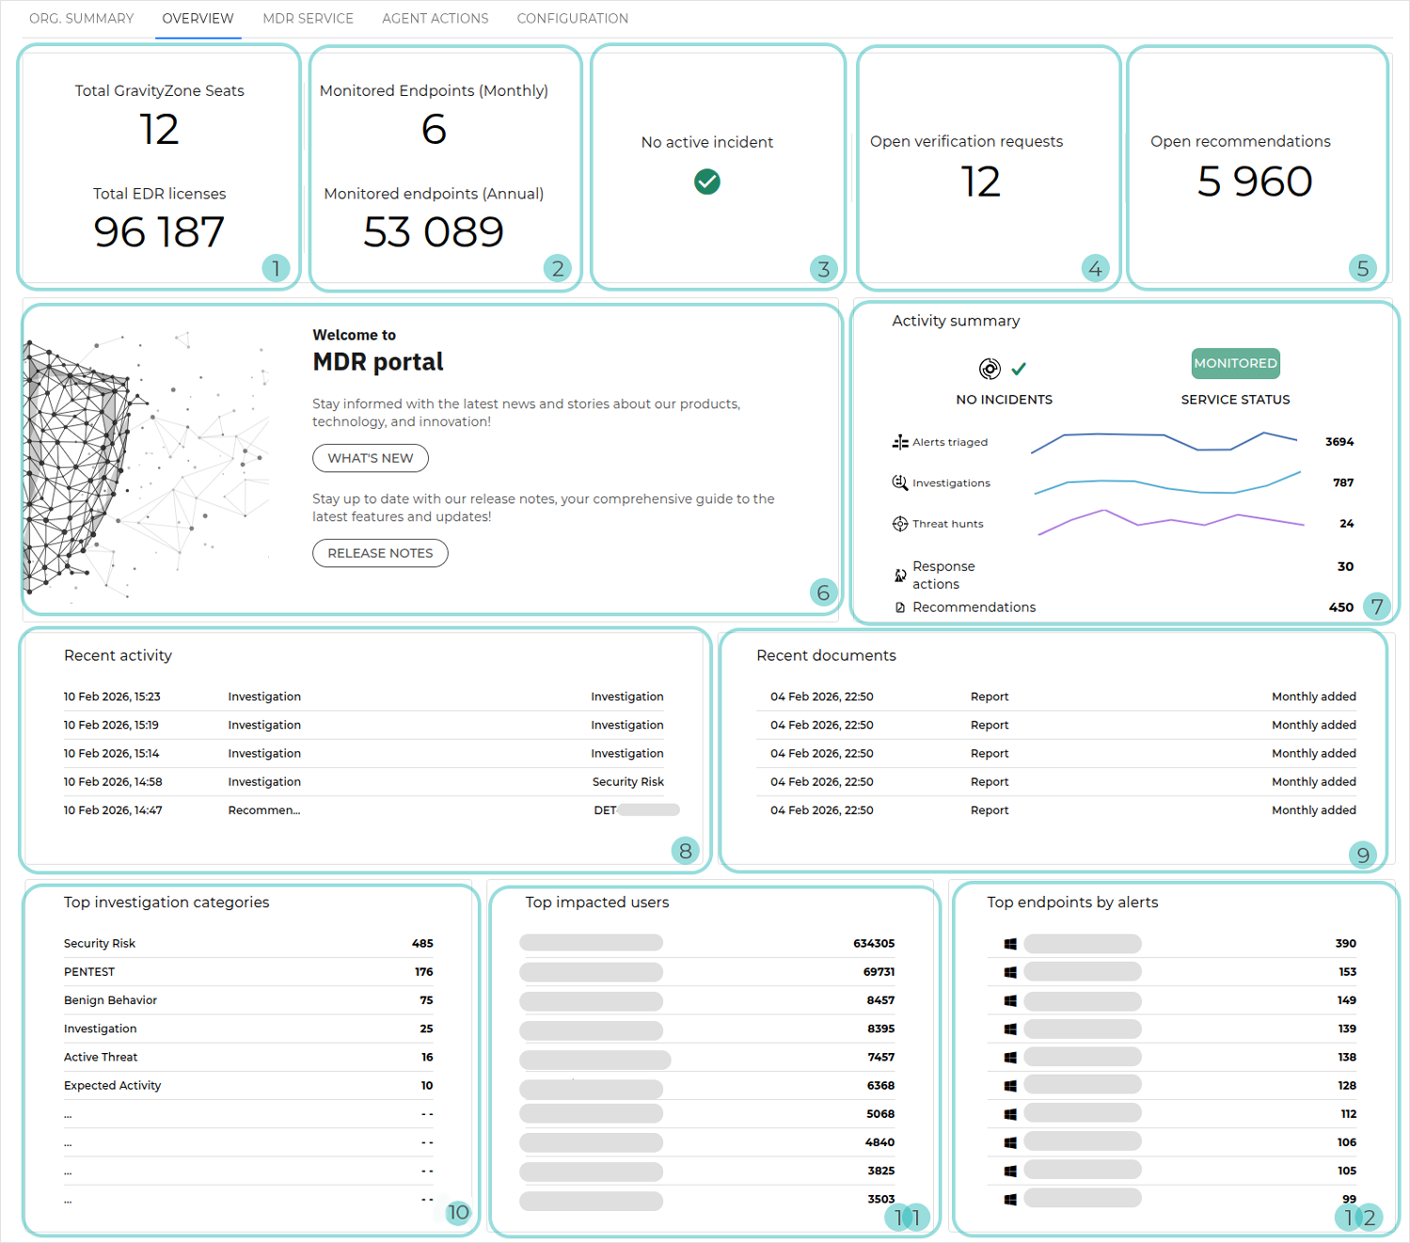Switch to the MDR SERVICE tab

coord(308,18)
